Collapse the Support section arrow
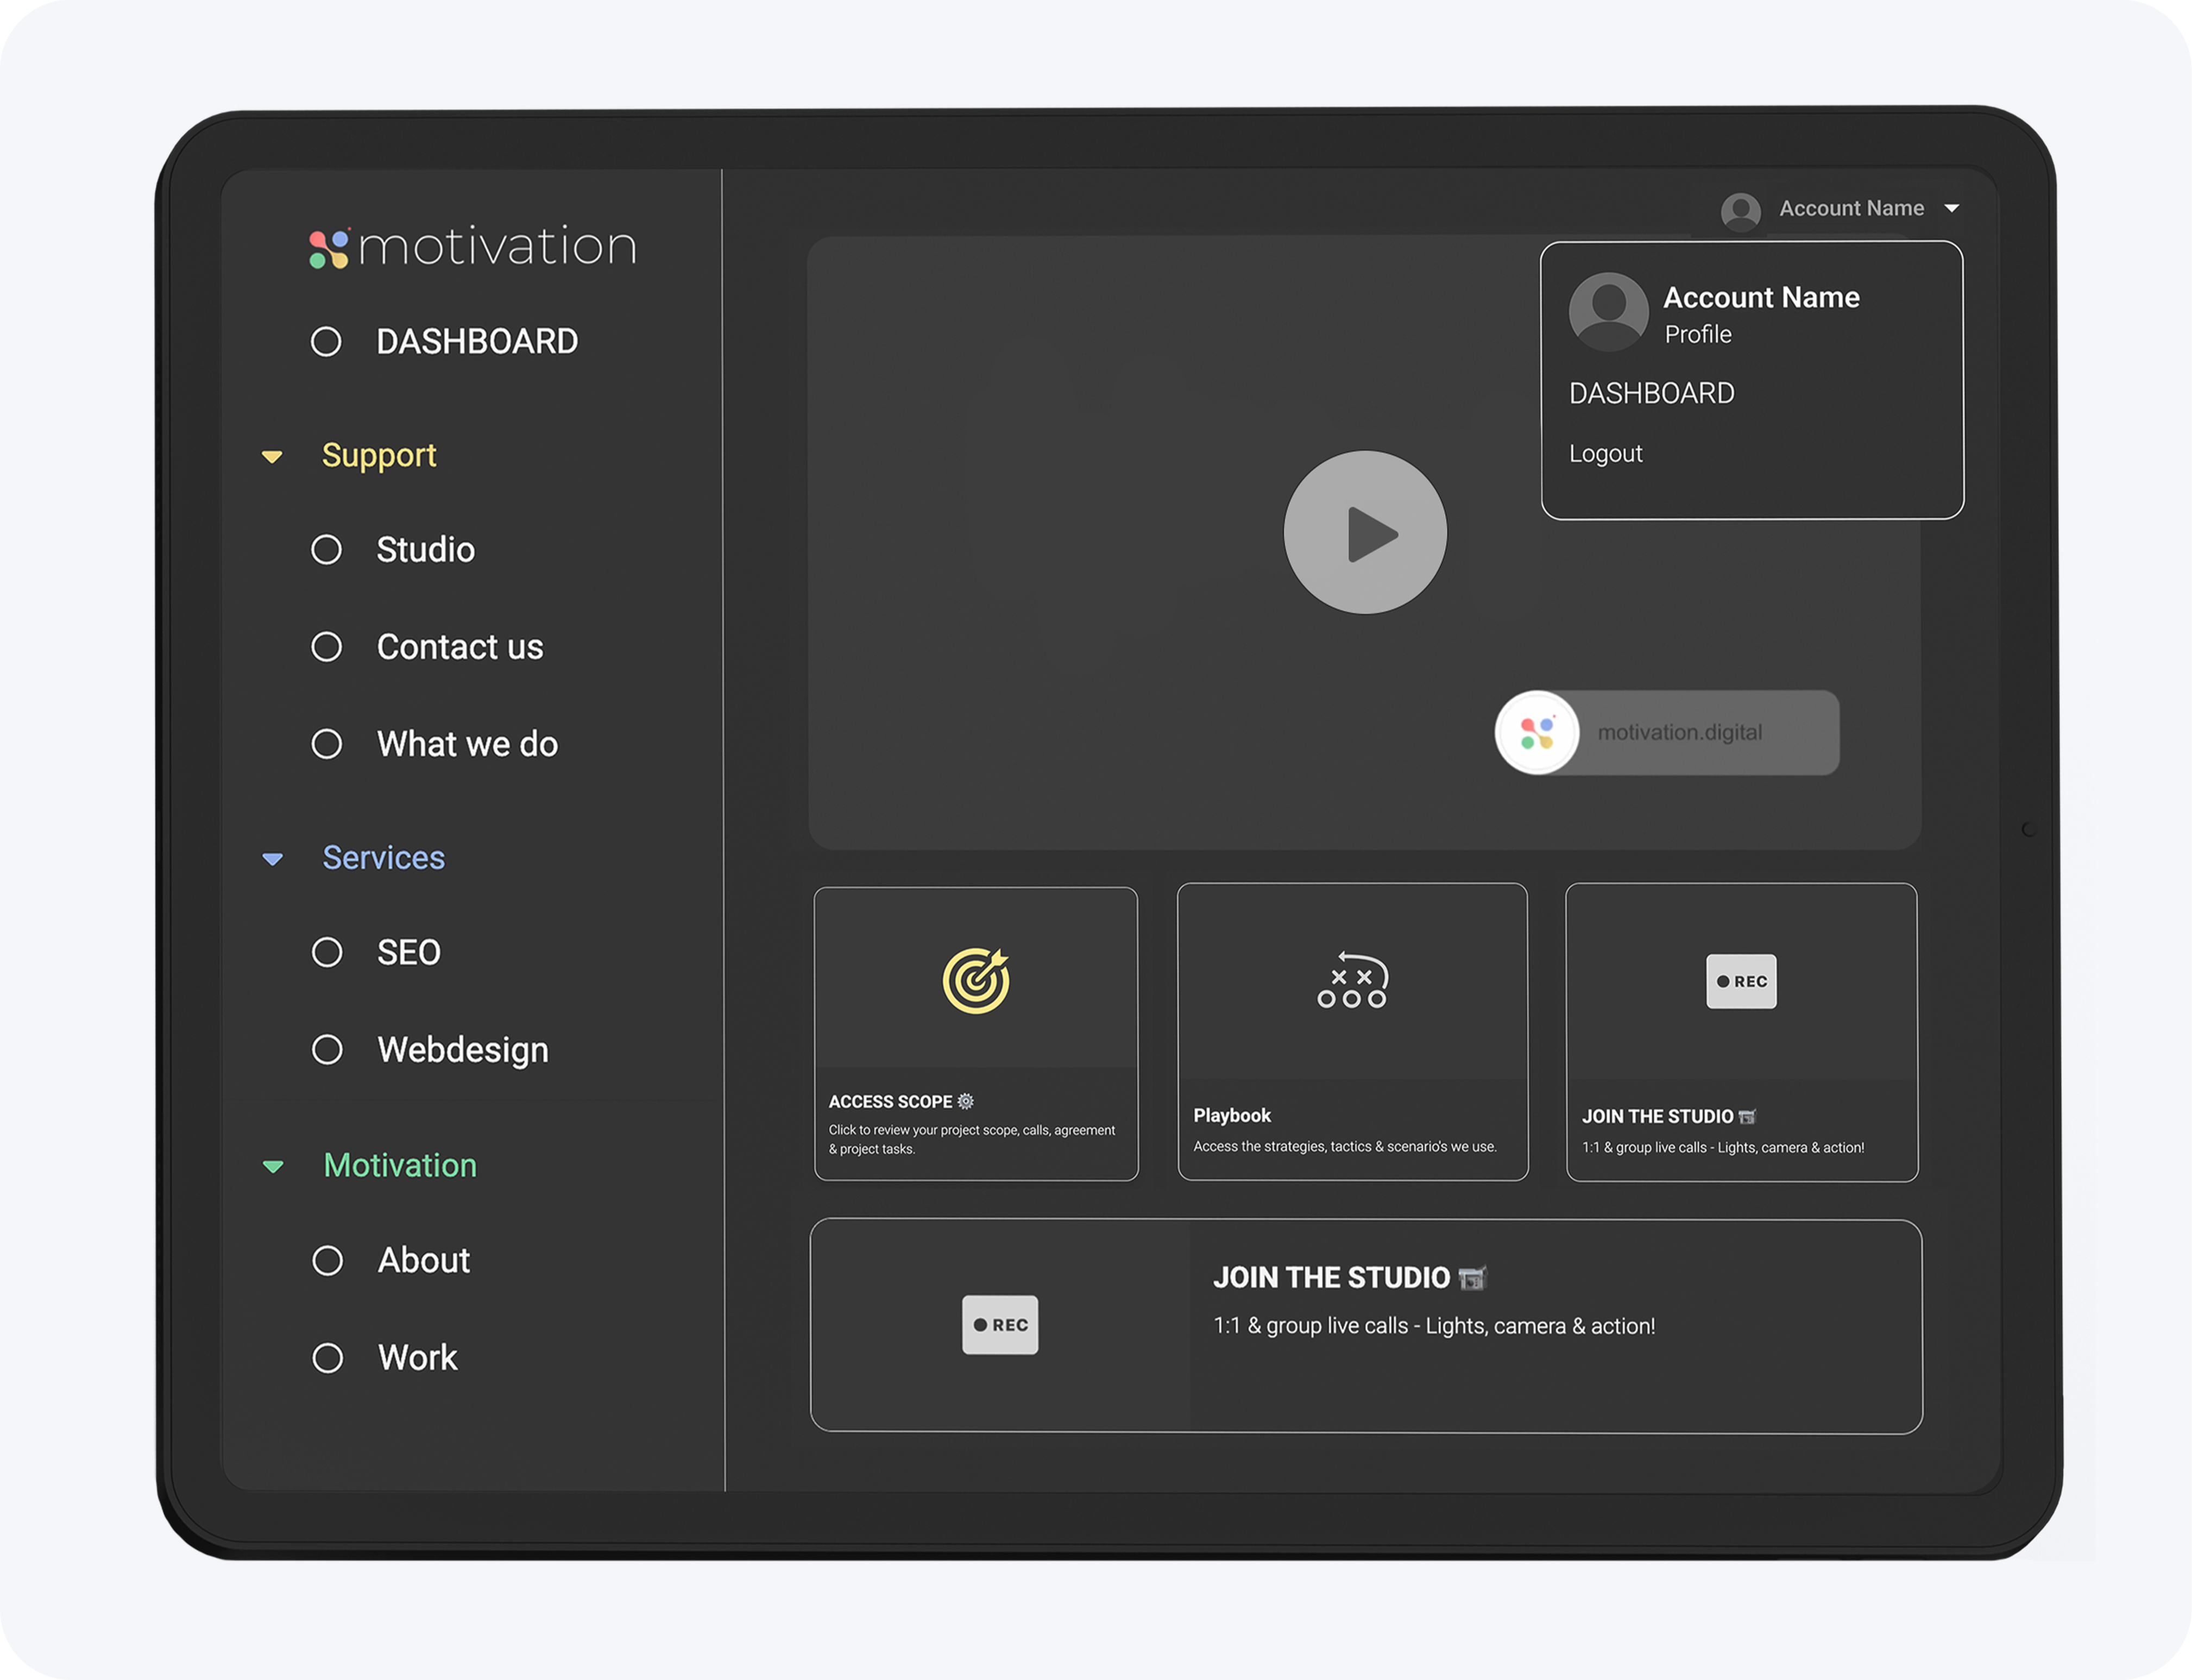The height and width of the screenshot is (1680, 2192). tap(272, 457)
